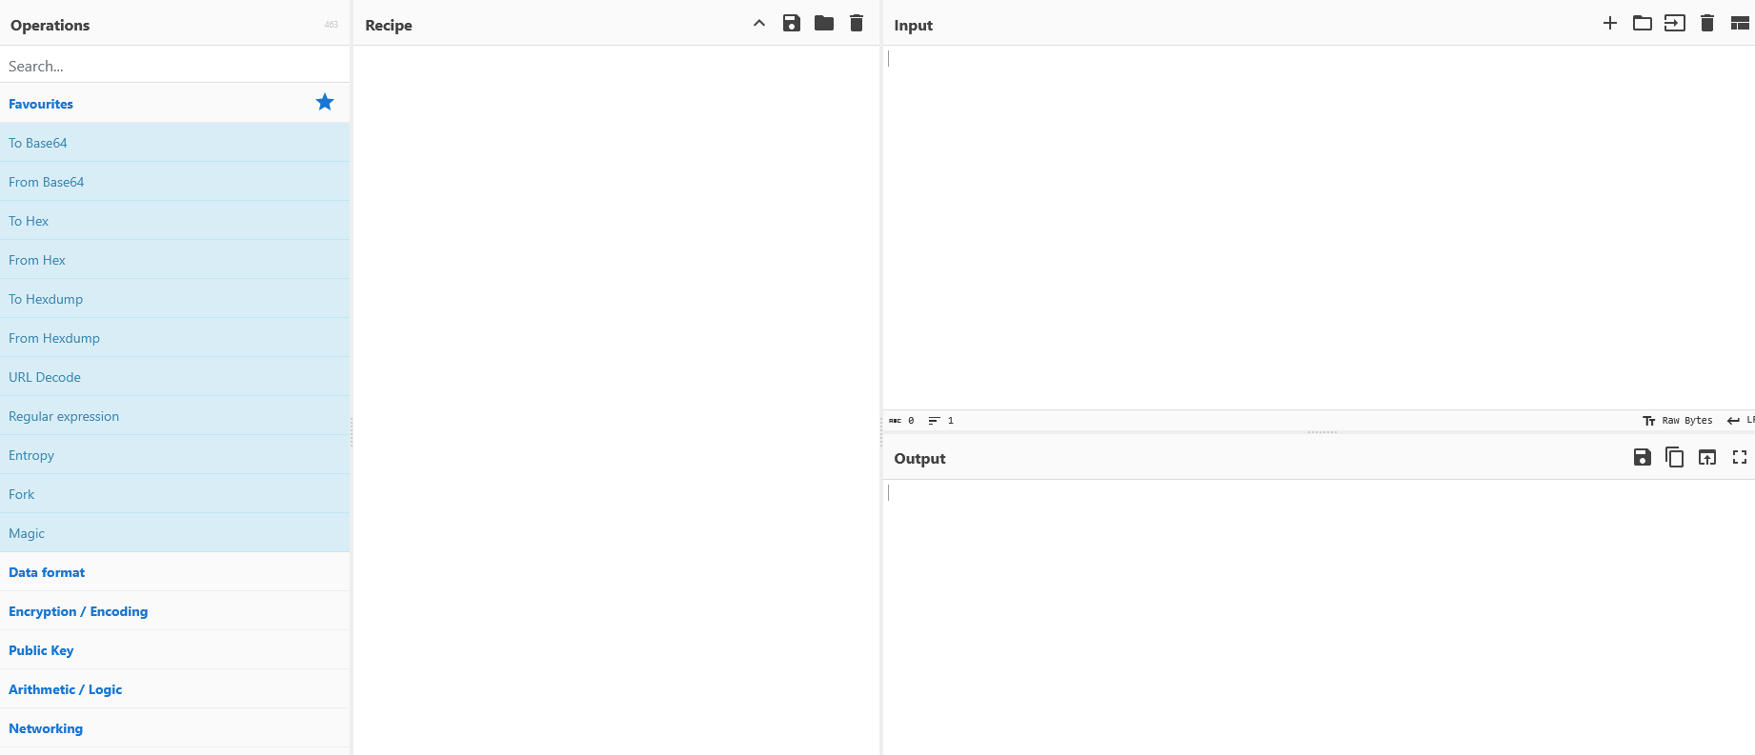Viewport: 1755px width, 755px height.
Task: Select the To Base64 operation
Action: pos(38,143)
